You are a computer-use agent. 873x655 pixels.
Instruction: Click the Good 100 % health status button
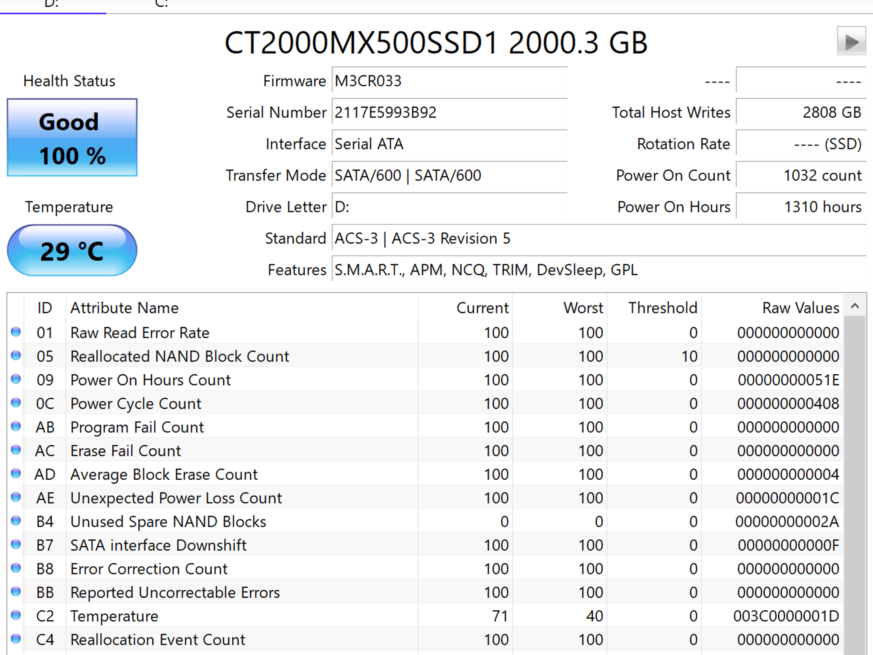[72, 137]
